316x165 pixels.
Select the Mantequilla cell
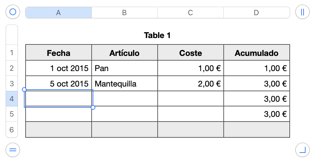click(124, 84)
